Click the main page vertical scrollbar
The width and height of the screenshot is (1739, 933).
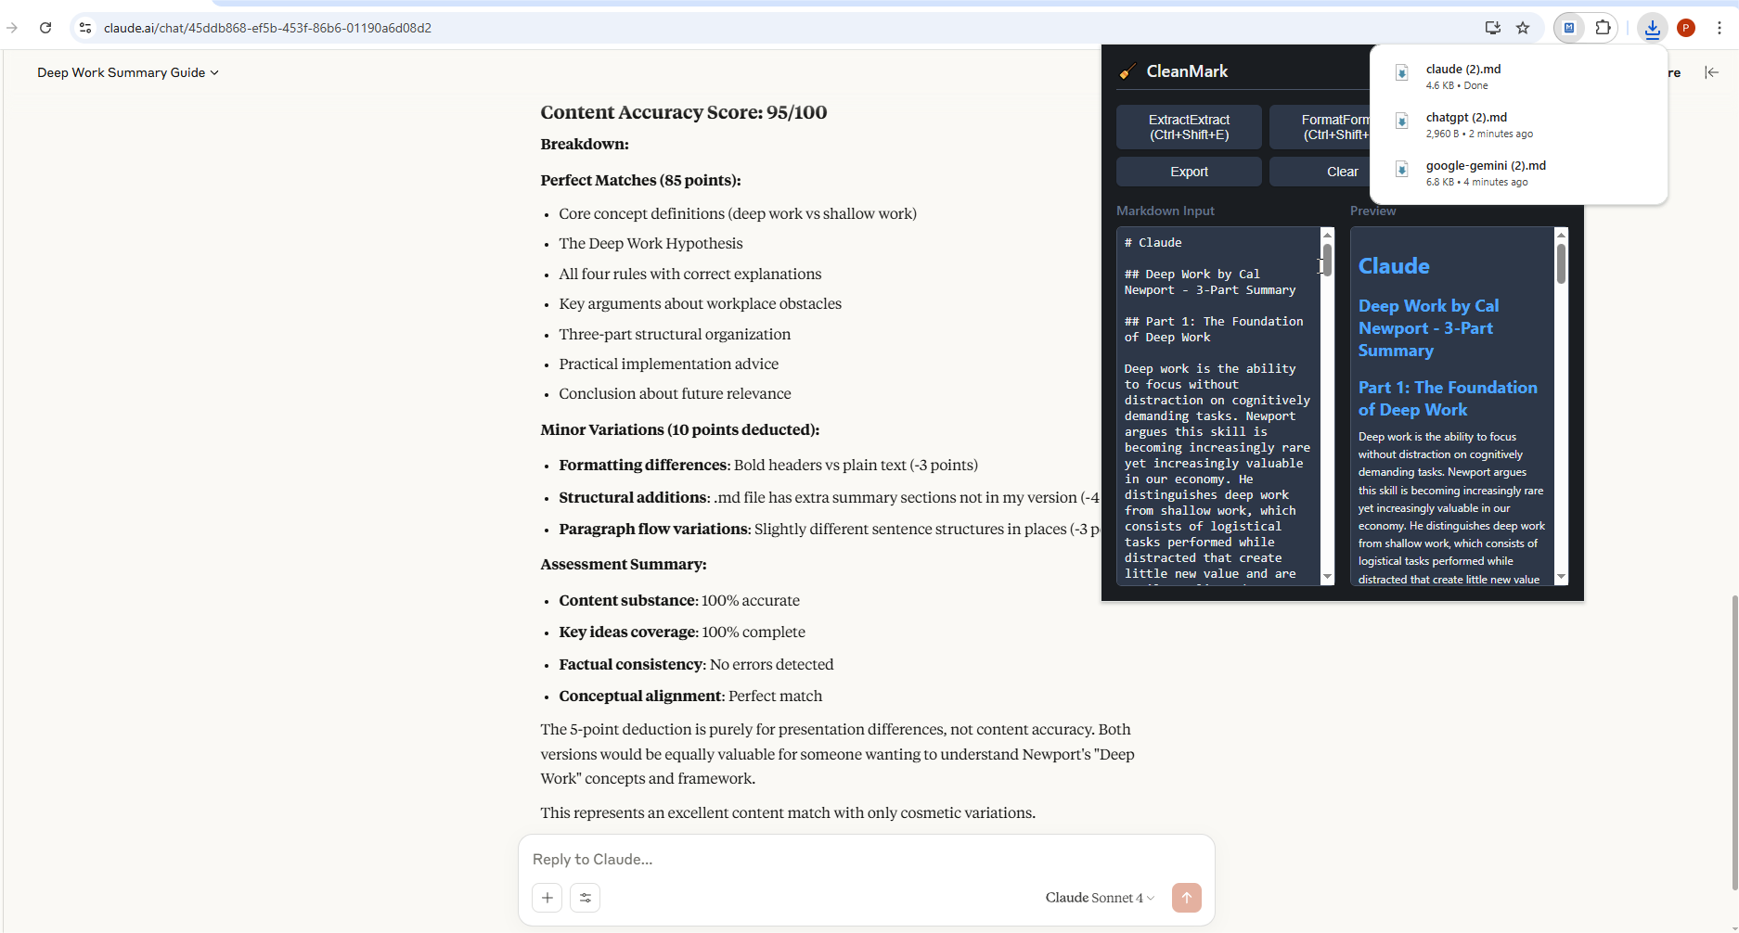pyautogui.click(x=1733, y=742)
